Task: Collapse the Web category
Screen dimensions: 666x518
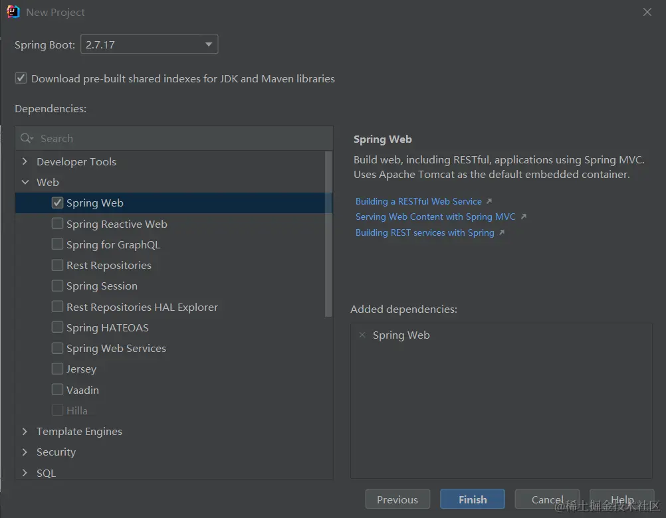Action: [25, 183]
